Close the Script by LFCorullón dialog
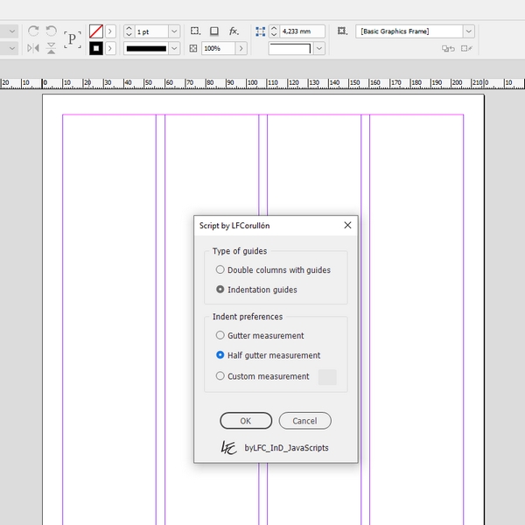525x525 pixels. tap(348, 226)
